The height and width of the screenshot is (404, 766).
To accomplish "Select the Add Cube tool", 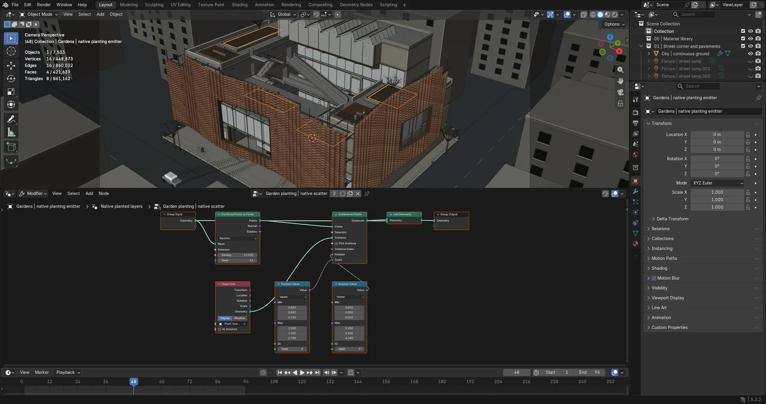I will (x=11, y=147).
